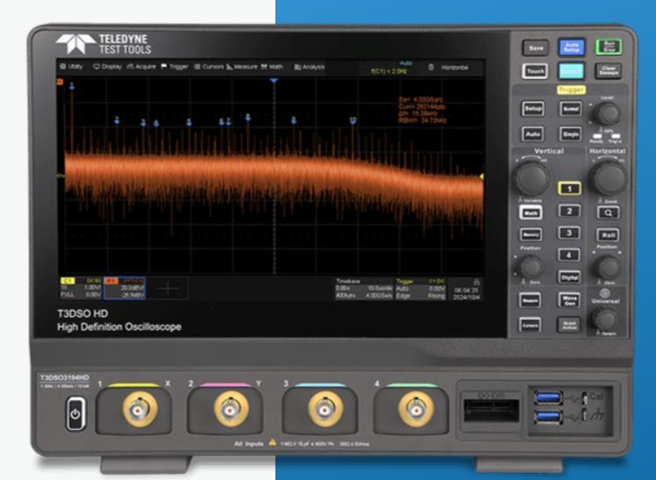
Task: Push the Wave Gen button
Action: tap(568, 299)
